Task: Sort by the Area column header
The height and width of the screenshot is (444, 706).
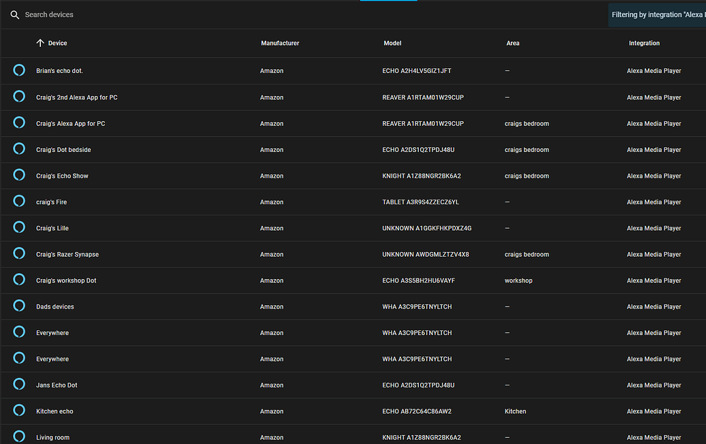Action: click(x=512, y=43)
